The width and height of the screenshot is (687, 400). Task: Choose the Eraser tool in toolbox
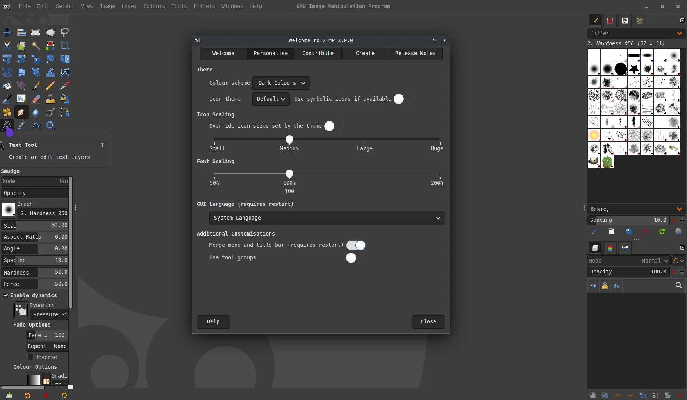click(36, 99)
